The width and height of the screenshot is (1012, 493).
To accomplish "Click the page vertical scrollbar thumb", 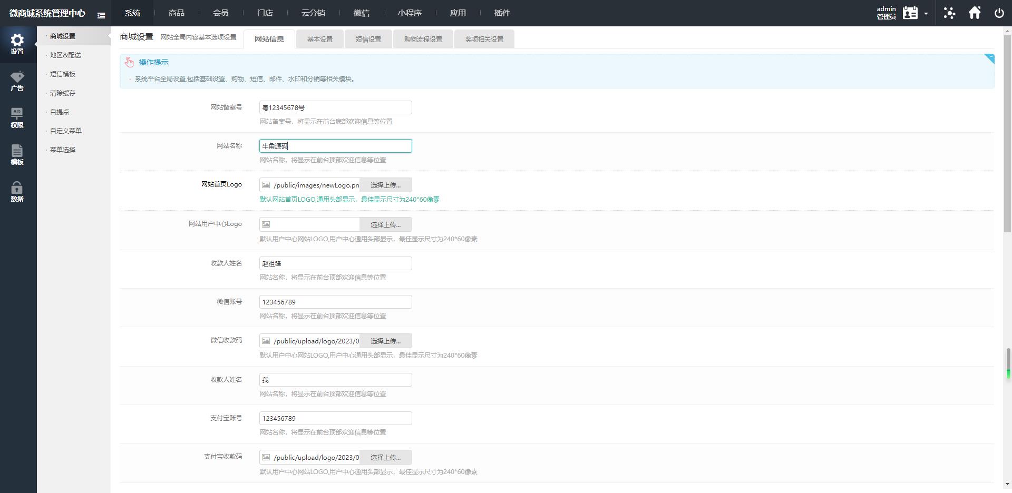I will point(1007,134).
